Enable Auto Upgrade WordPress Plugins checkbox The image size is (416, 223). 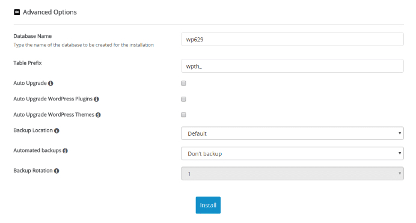(x=183, y=99)
